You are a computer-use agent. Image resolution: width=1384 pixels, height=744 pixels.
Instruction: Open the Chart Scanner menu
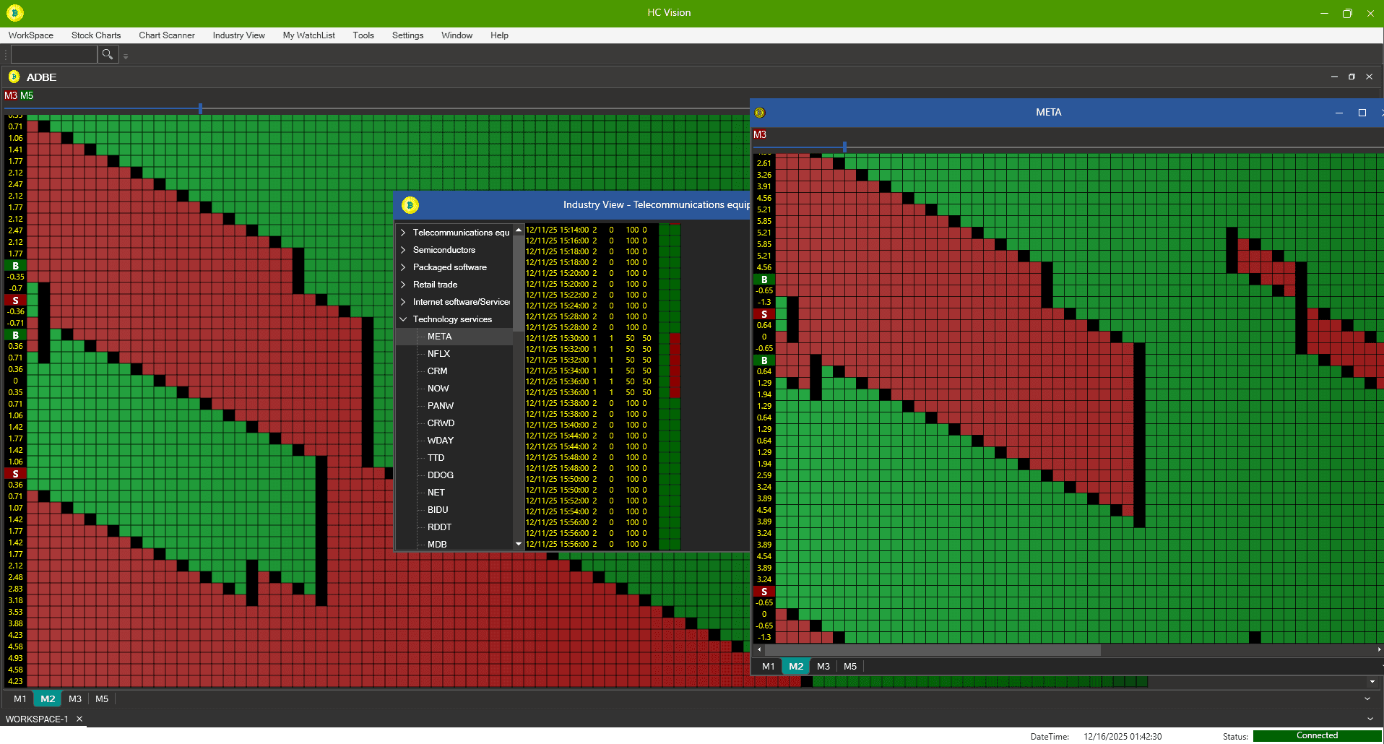pyautogui.click(x=166, y=35)
